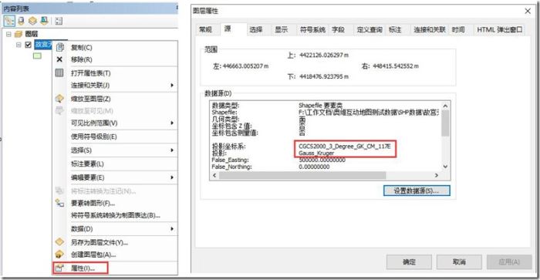Click the 移除(R) remove X icon

click(x=59, y=59)
